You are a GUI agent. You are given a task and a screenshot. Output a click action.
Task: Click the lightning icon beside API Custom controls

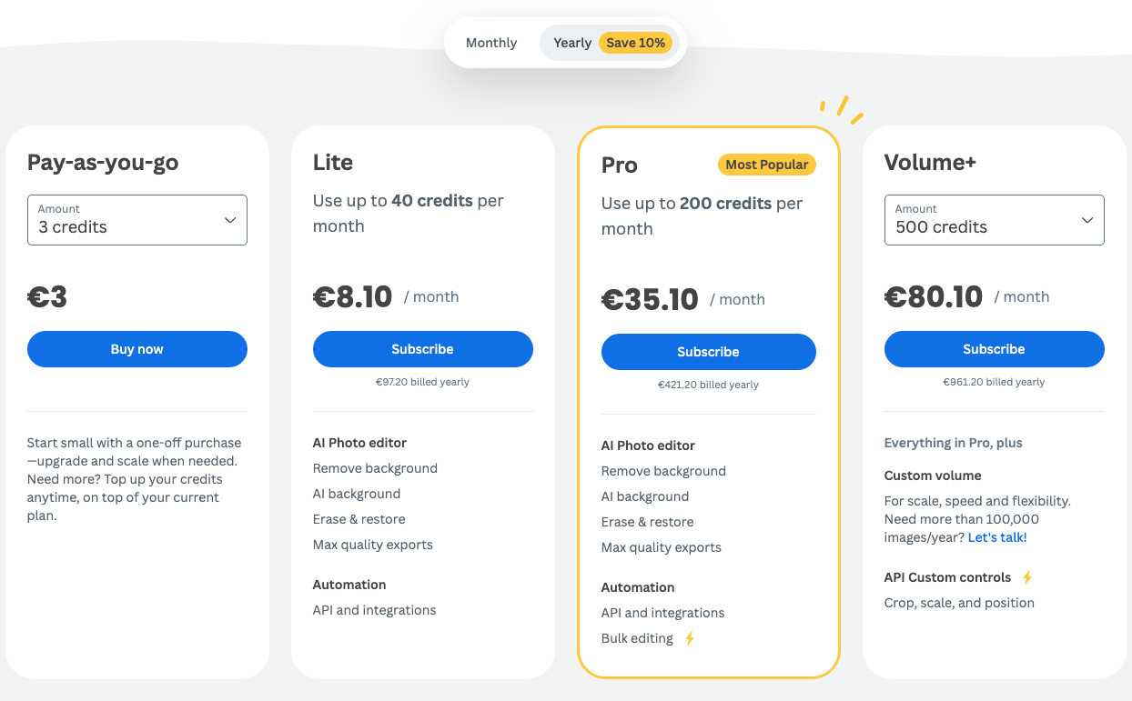pos(1026,576)
